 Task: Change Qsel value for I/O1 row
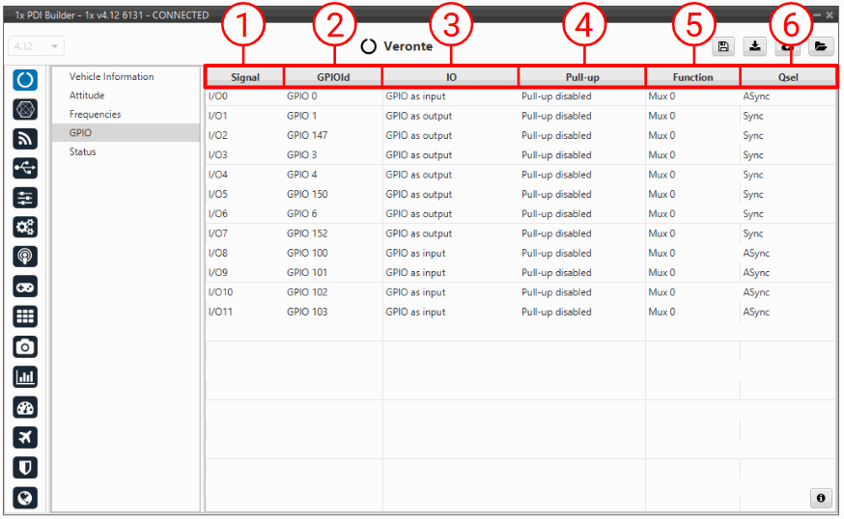point(786,116)
